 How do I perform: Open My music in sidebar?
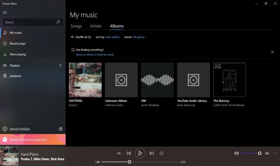(33, 33)
